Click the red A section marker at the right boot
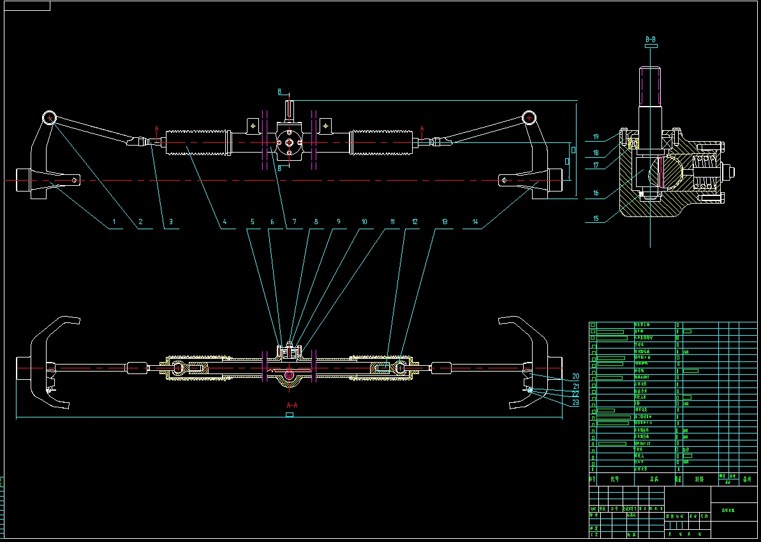761x542 pixels. point(422,129)
